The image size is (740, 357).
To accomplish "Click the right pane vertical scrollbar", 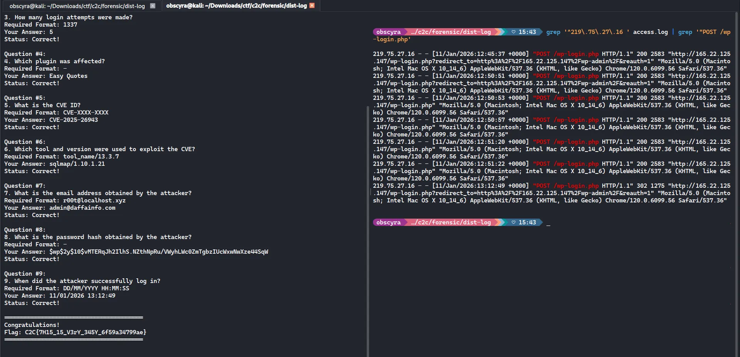I will (x=736, y=154).
